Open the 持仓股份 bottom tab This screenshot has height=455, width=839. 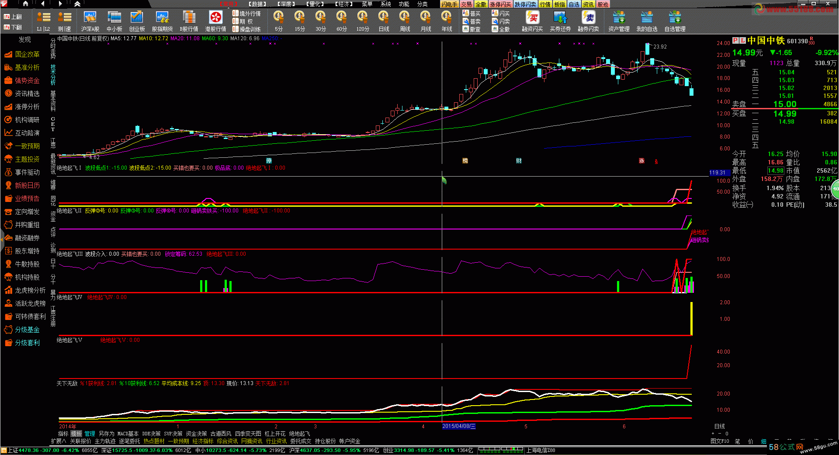pyautogui.click(x=325, y=441)
